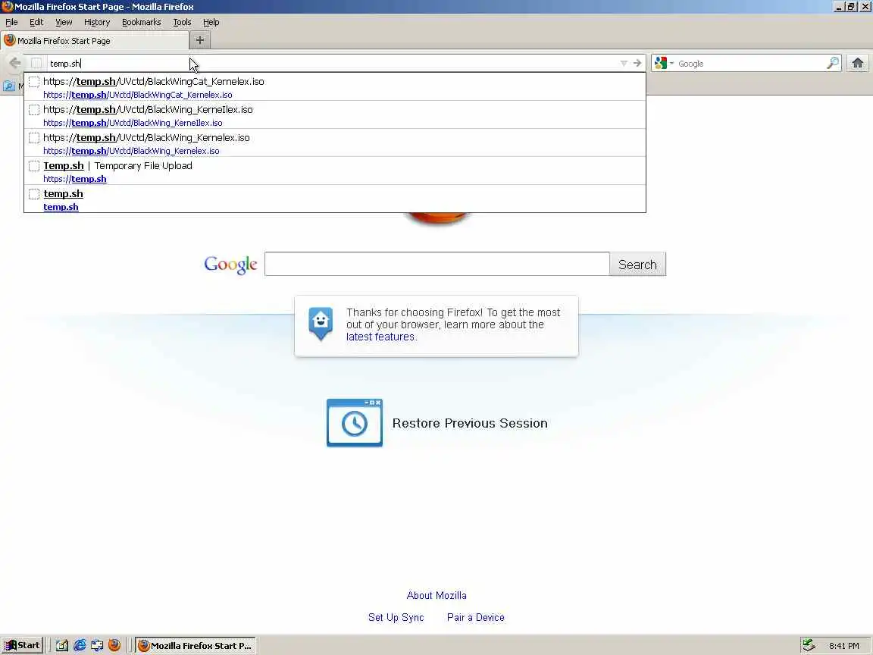Click favicon of the last temp.sh suggestion
The width and height of the screenshot is (873, 655).
click(x=34, y=194)
